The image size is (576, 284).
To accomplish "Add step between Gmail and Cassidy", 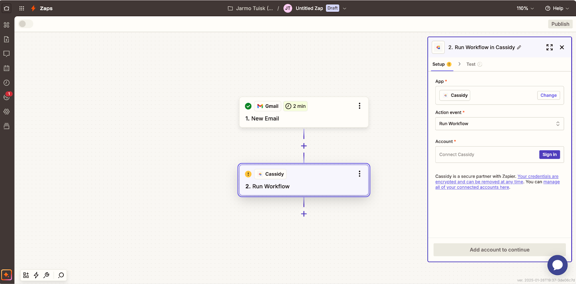I will pyautogui.click(x=304, y=146).
